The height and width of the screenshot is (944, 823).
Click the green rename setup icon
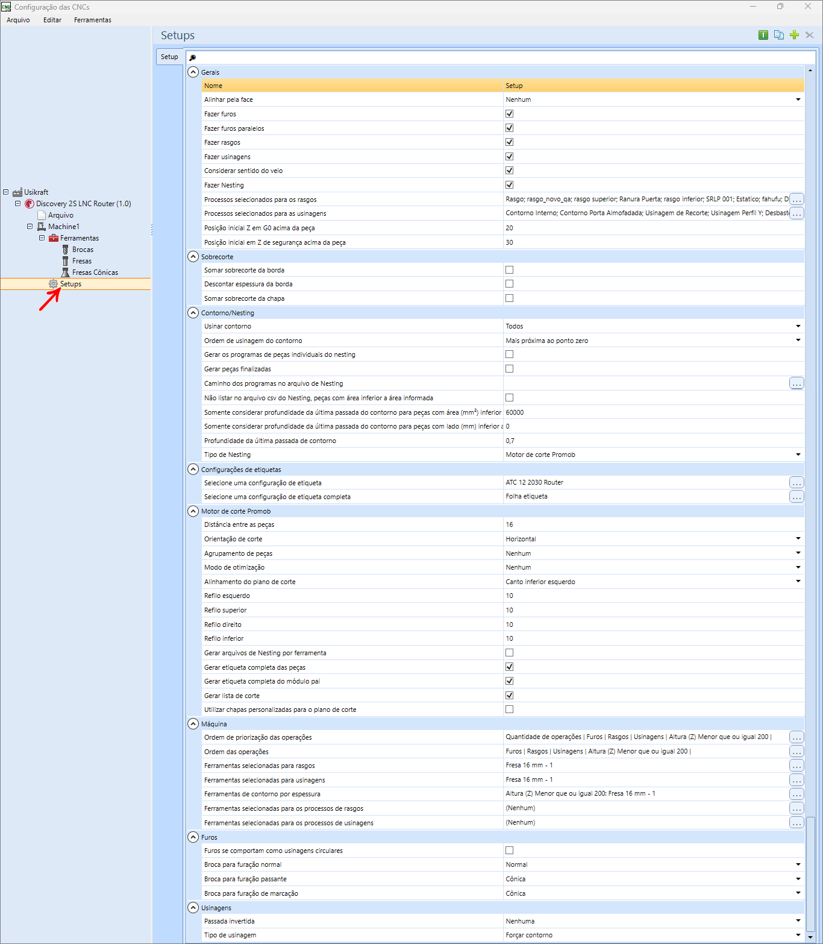pyautogui.click(x=763, y=35)
